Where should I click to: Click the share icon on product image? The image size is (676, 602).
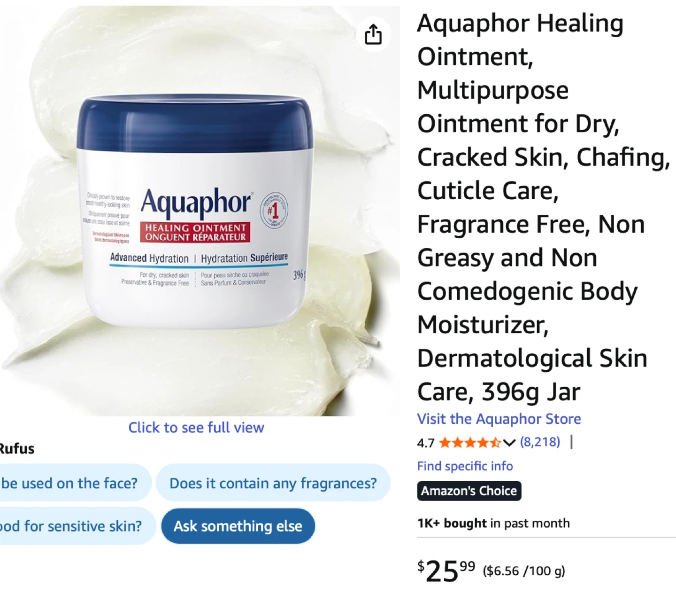(x=373, y=34)
